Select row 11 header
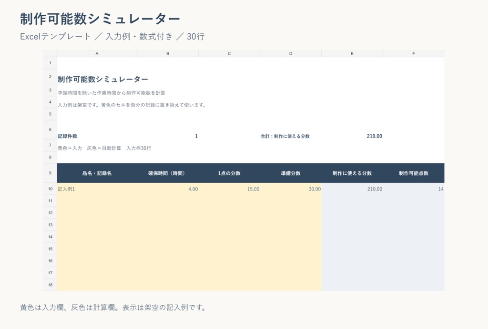Viewport: 488px width, 329px height. [x=50, y=200]
